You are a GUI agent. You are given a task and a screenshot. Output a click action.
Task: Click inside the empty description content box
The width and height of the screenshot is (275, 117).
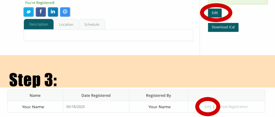click(x=108, y=35)
